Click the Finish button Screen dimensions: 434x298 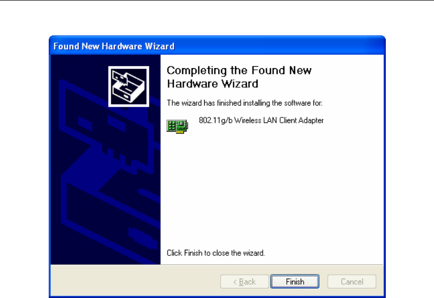[x=295, y=282]
